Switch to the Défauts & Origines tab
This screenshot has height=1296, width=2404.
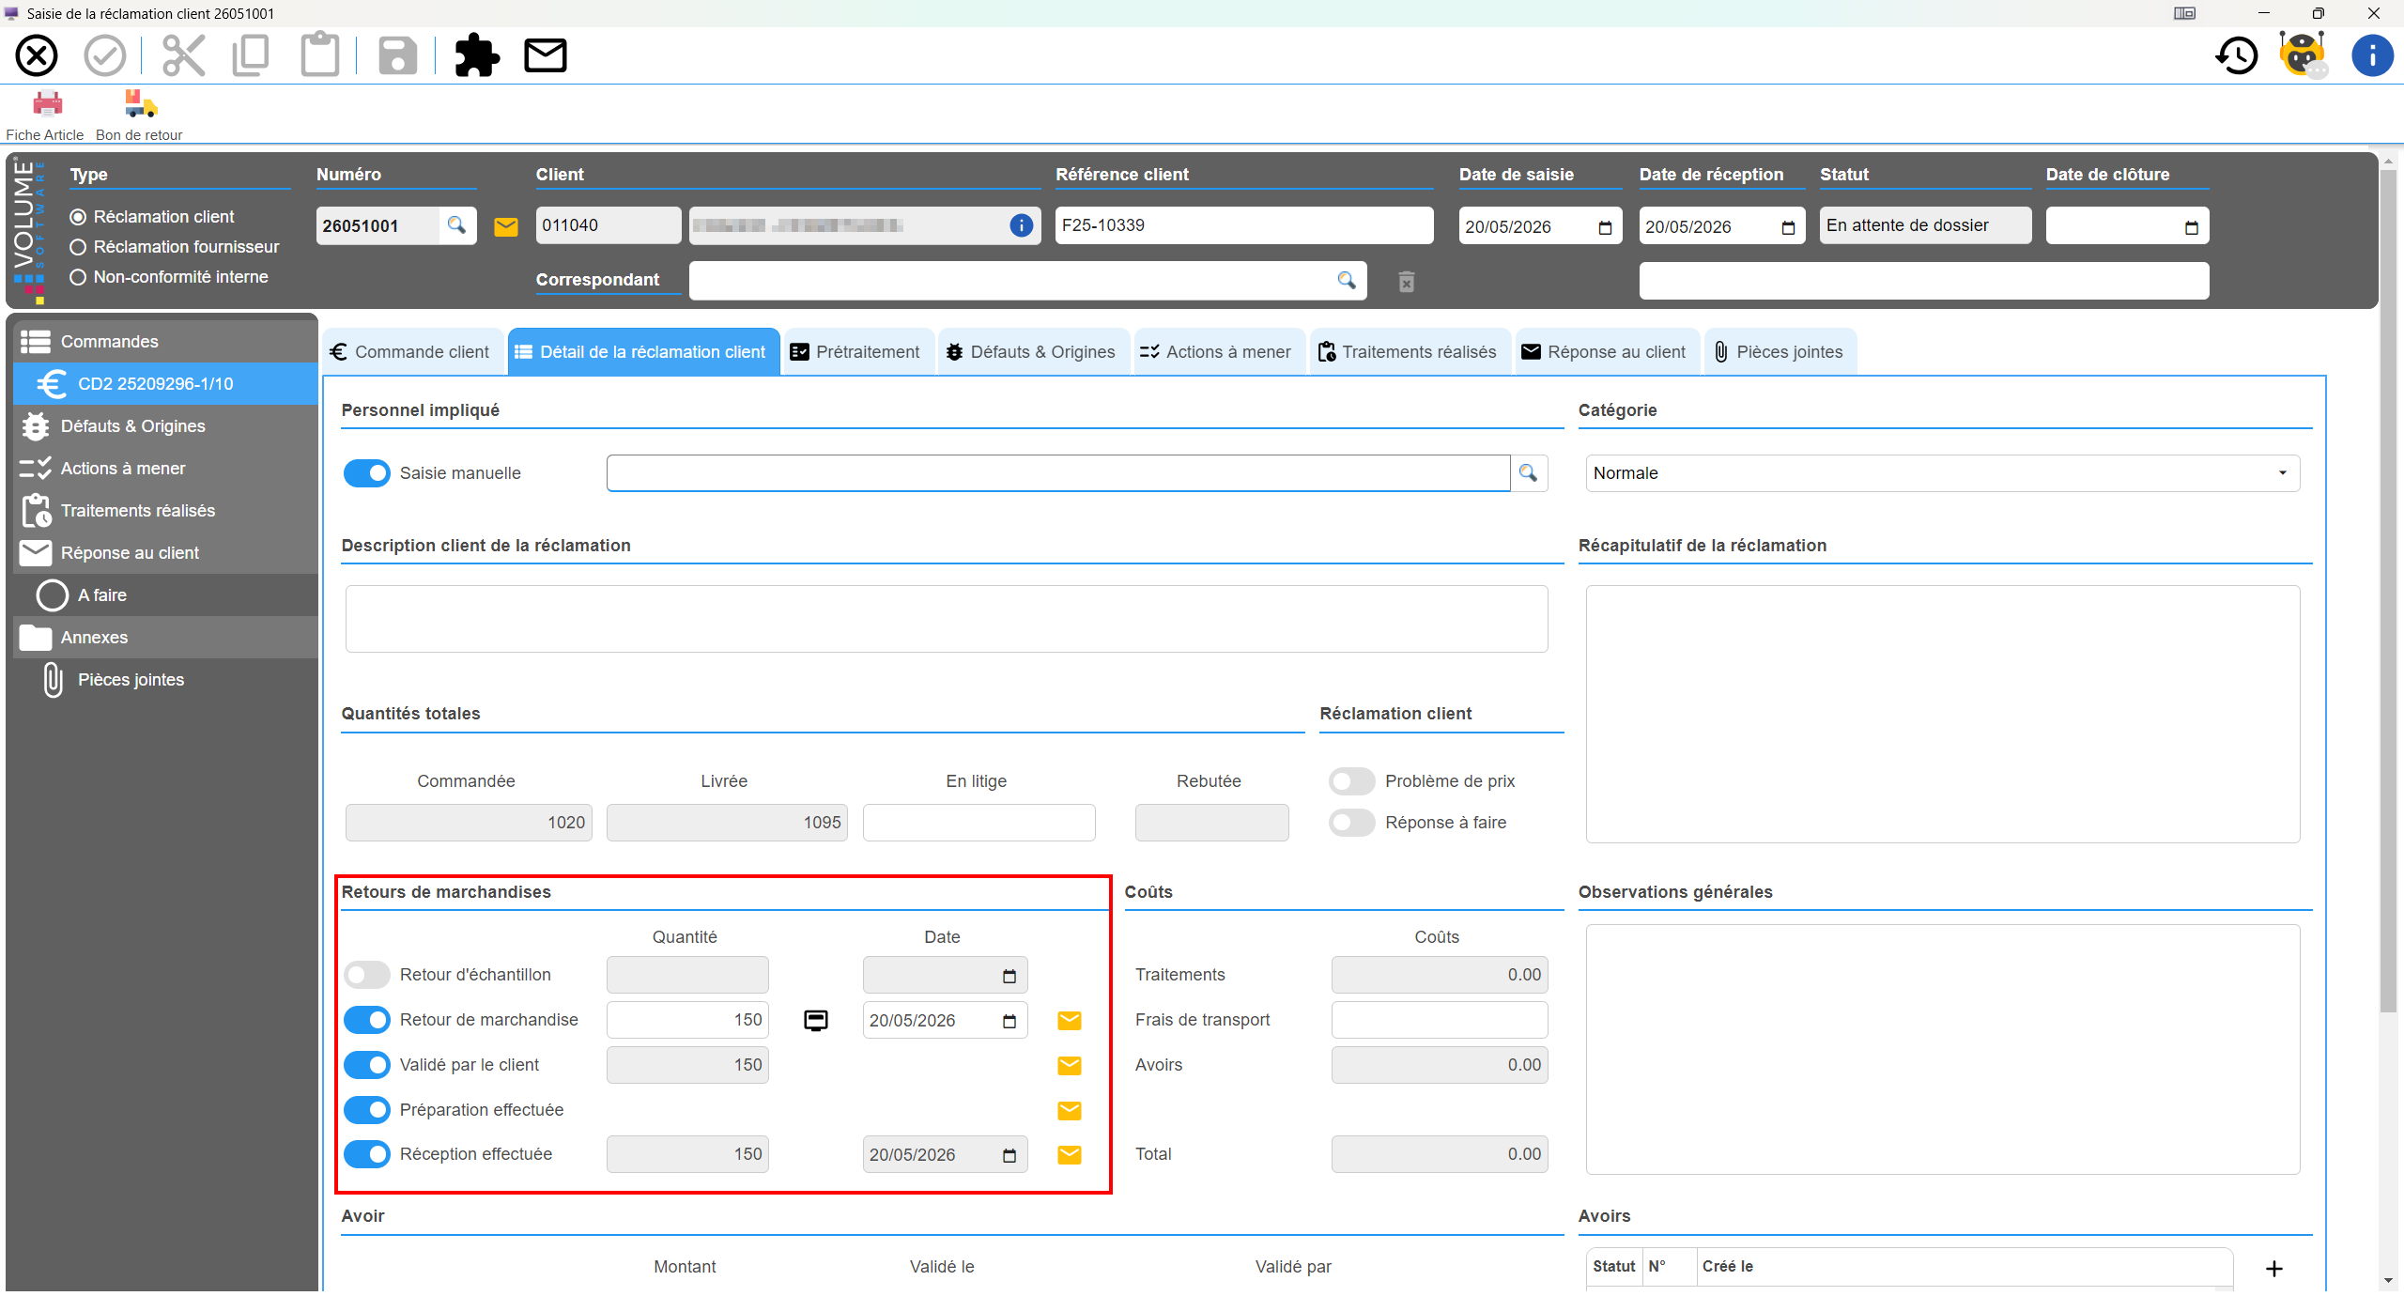(x=1030, y=352)
